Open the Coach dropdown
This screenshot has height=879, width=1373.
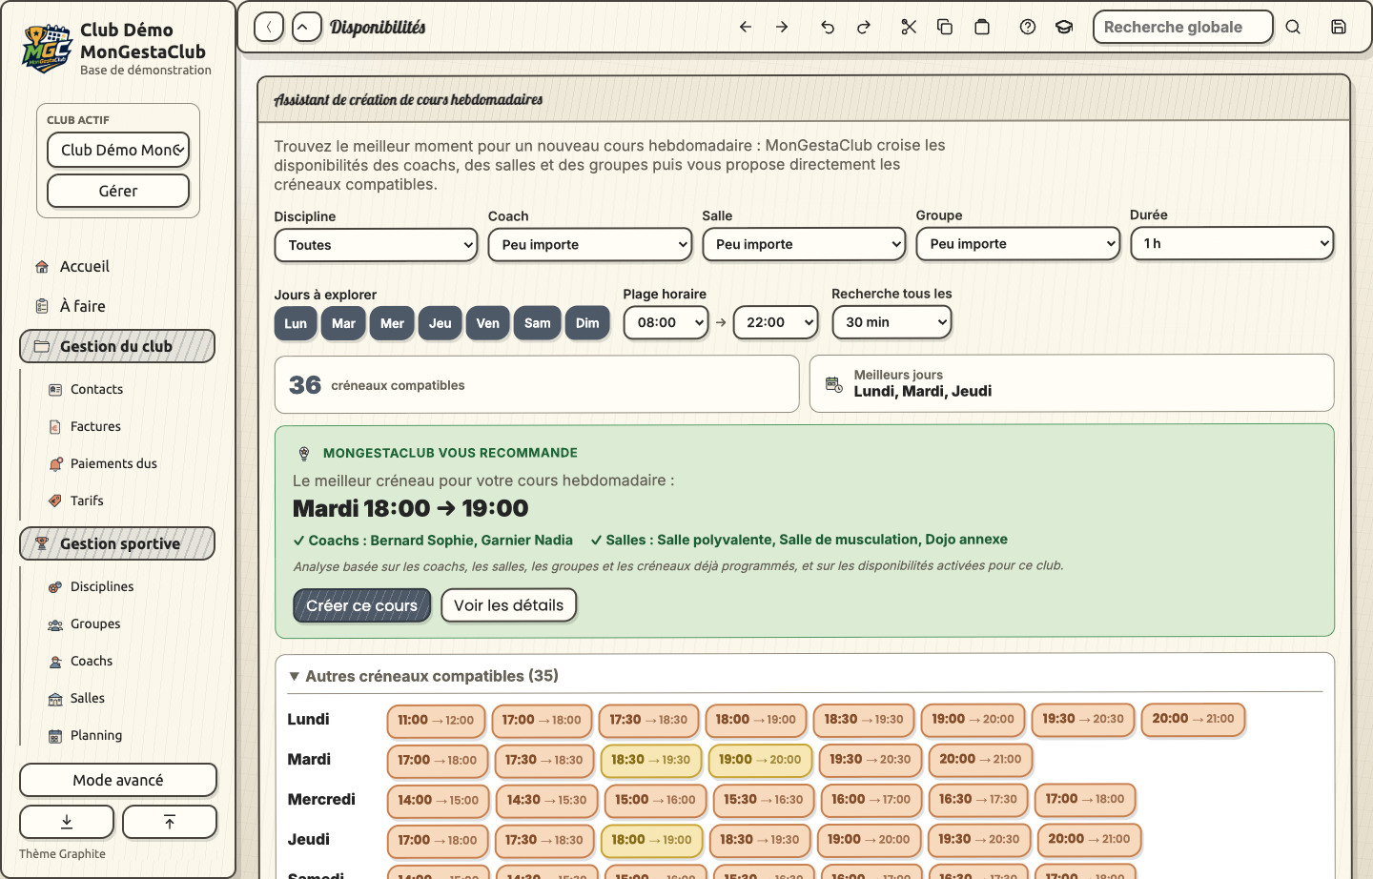click(590, 245)
